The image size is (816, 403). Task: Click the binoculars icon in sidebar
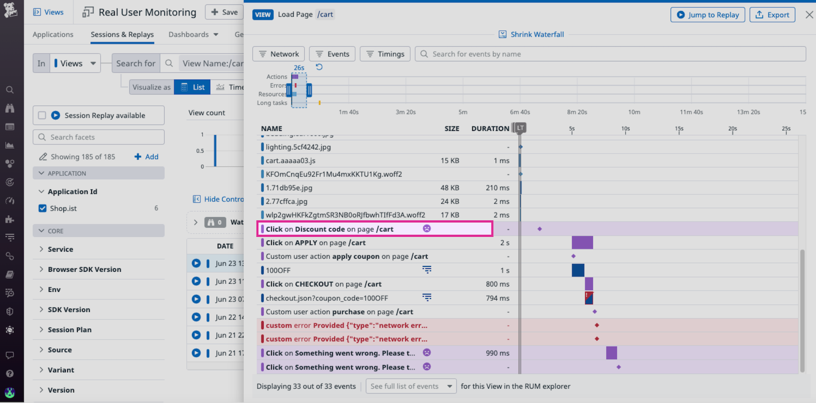[x=10, y=108]
